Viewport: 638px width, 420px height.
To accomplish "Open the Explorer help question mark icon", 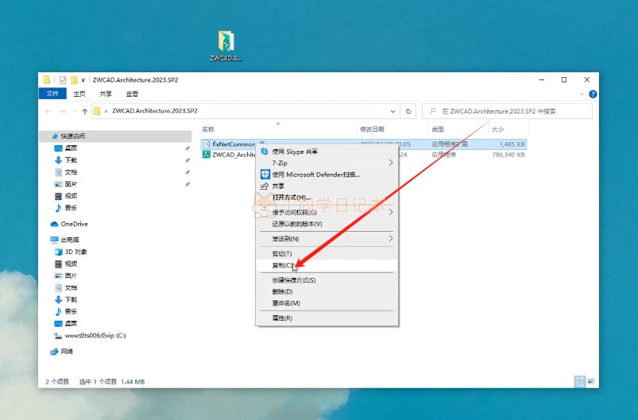I will point(593,94).
